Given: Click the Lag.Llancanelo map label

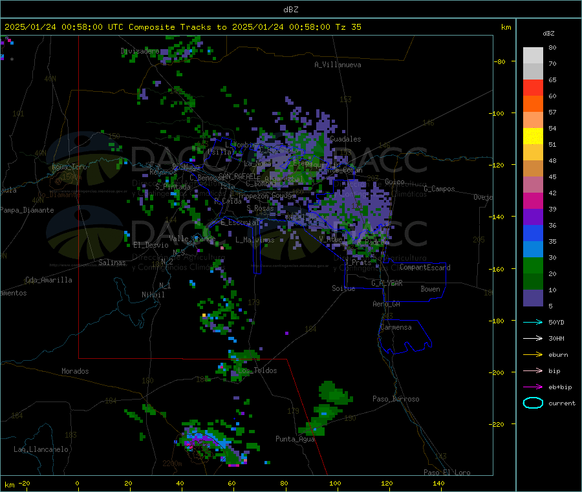Looking at the screenshot, I should pos(41,450).
